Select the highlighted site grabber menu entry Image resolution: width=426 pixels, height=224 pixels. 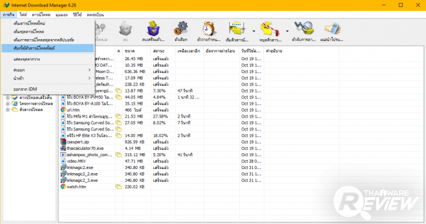click(48, 48)
